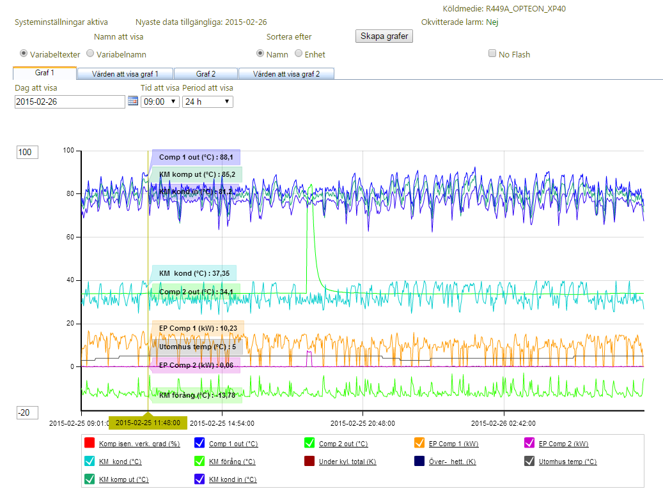663x489 pixels.
Task: Switch to the Graf 1 tab
Action: 45,73
